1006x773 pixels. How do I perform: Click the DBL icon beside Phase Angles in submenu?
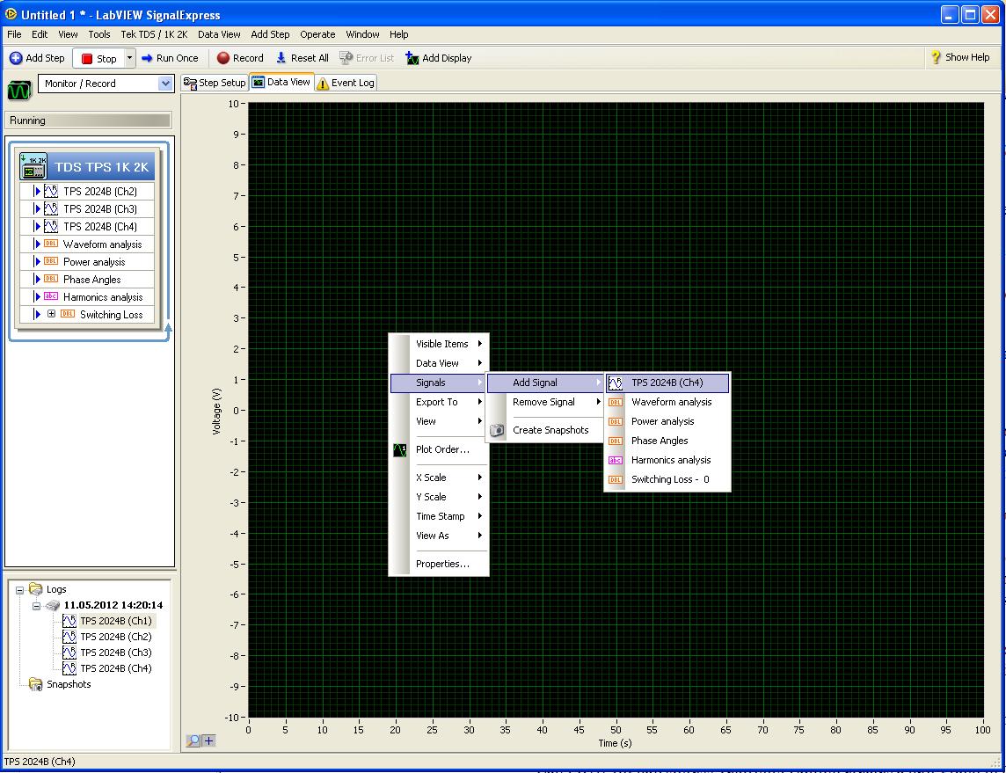(616, 441)
